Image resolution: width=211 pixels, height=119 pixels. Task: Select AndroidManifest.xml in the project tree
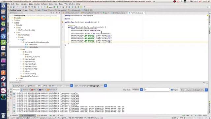30,76
